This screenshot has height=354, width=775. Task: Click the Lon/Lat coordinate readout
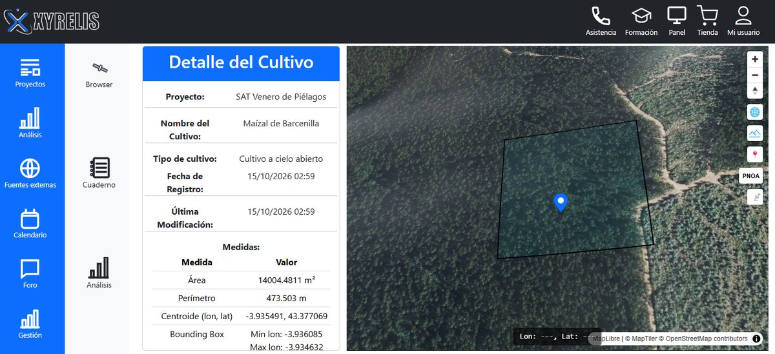coord(556,337)
